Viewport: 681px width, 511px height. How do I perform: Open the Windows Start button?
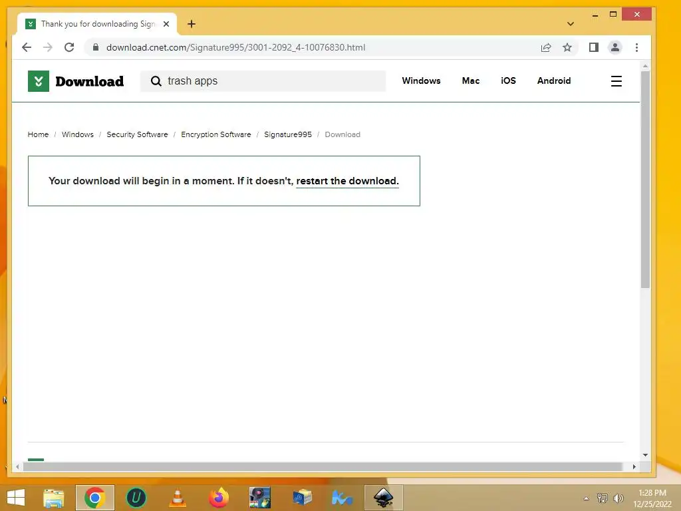coord(16,498)
